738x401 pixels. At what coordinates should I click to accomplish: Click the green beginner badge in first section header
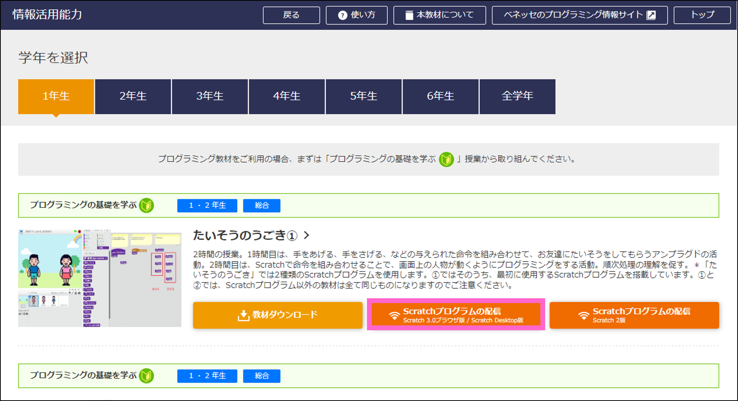147,205
